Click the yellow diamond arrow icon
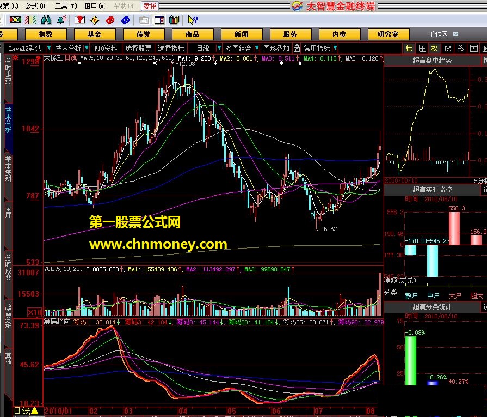This screenshot has height=417, width=487. click(95, 20)
